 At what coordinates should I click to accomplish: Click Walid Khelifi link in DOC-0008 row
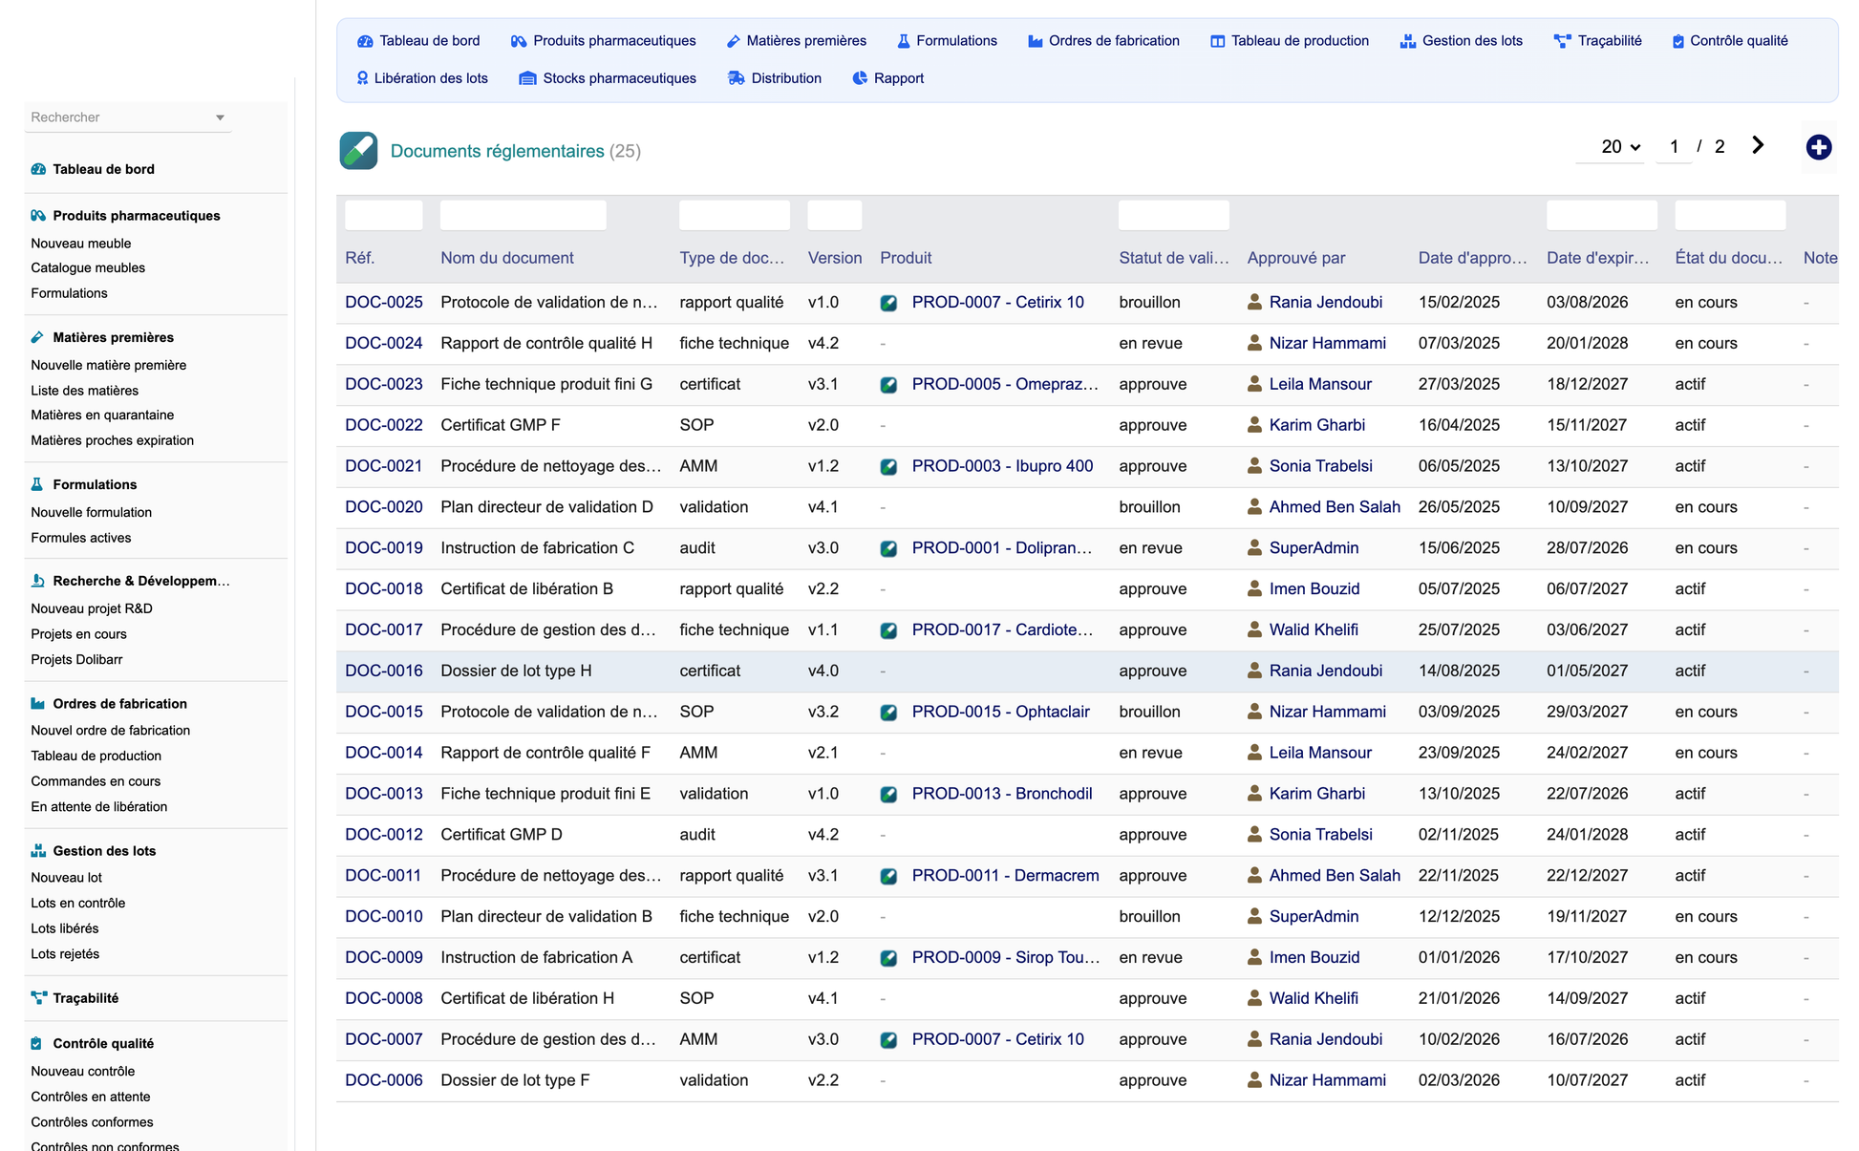click(1314, 998)
